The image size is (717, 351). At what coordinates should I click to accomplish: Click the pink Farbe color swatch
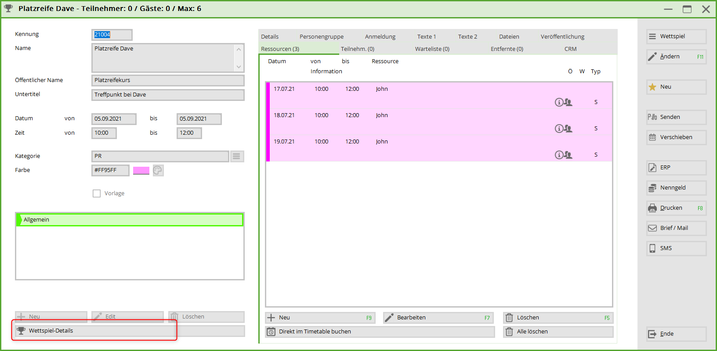pos(141,170)
